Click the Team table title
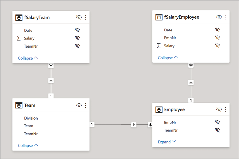The width and height of the screenshot is (239, 159). click(30, 105)
